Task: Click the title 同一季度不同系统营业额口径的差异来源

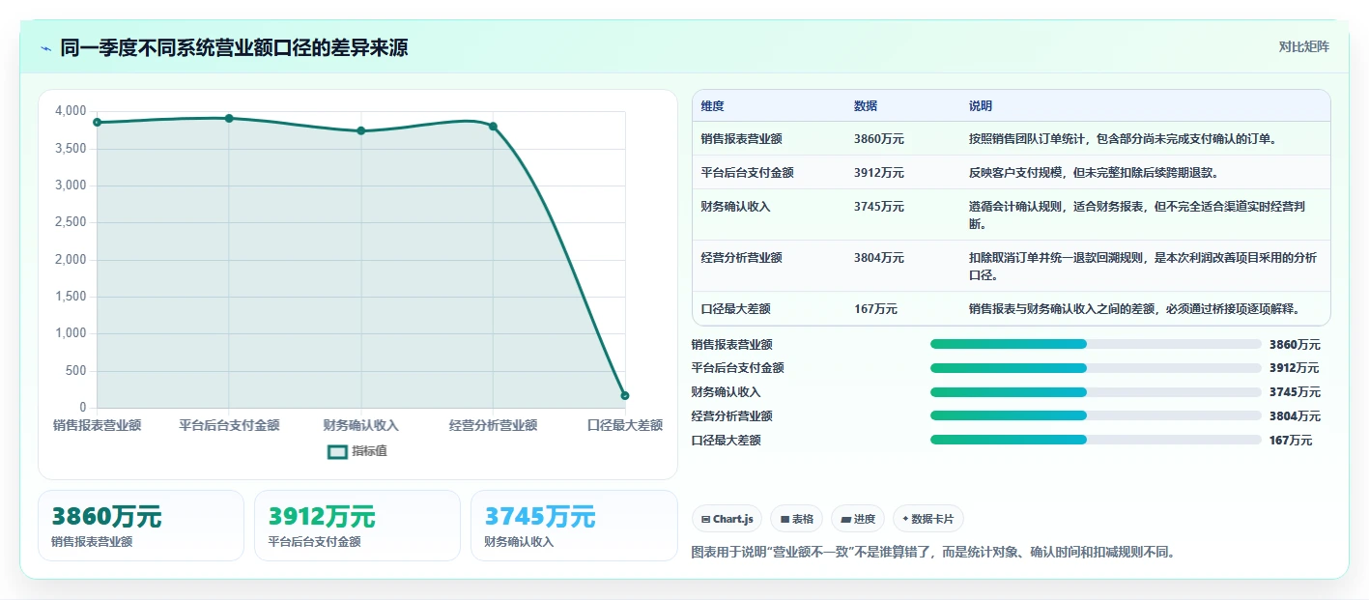Action: point(234,48)
